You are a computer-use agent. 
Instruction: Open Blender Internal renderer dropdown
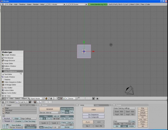[50, 113]
